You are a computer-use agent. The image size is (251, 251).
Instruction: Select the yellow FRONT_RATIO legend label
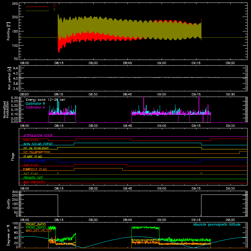click(36, 224)
